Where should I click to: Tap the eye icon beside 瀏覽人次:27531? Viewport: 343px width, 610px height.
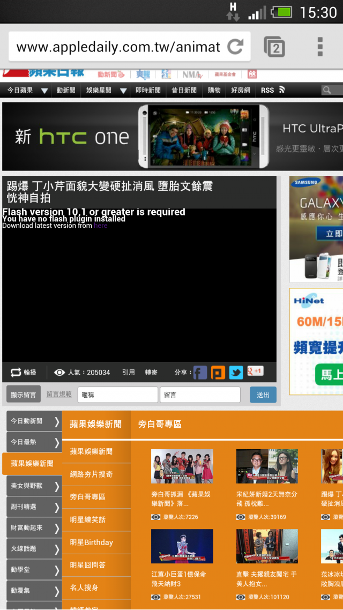click(156, 597)
